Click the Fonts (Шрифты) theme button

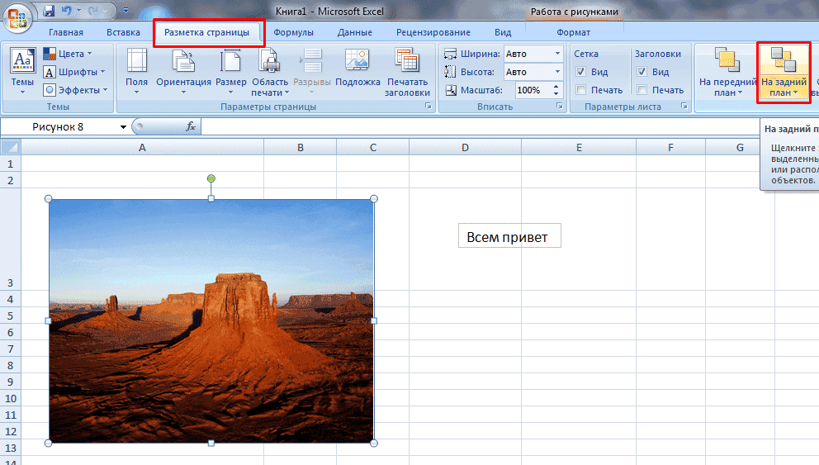pyautogui.click(x=70, y=72)
